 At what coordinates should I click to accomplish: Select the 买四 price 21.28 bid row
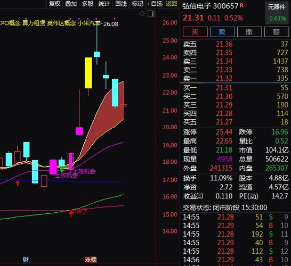click(x=236, y=113)
